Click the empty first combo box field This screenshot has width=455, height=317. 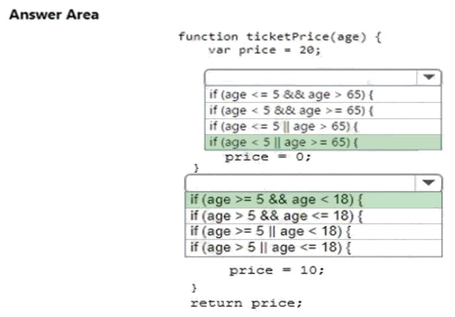311,77
